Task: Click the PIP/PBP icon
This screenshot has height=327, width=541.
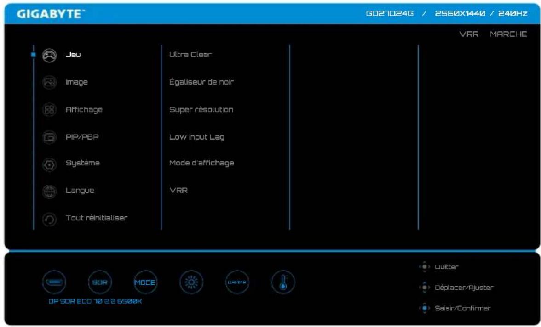Action: point(49,137)
